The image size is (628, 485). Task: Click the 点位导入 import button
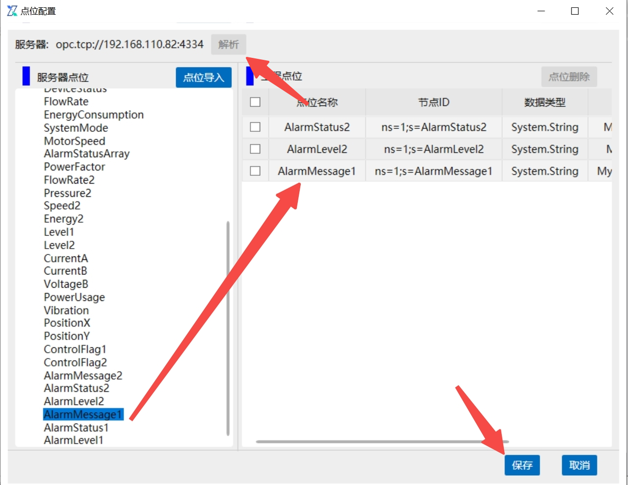tap(204, 77)
